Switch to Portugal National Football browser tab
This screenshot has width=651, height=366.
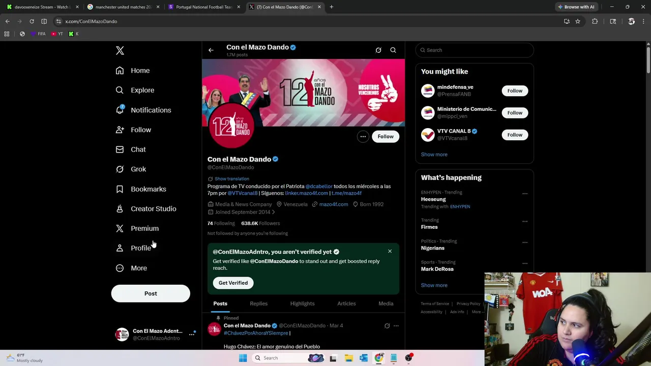click(204, 7)
